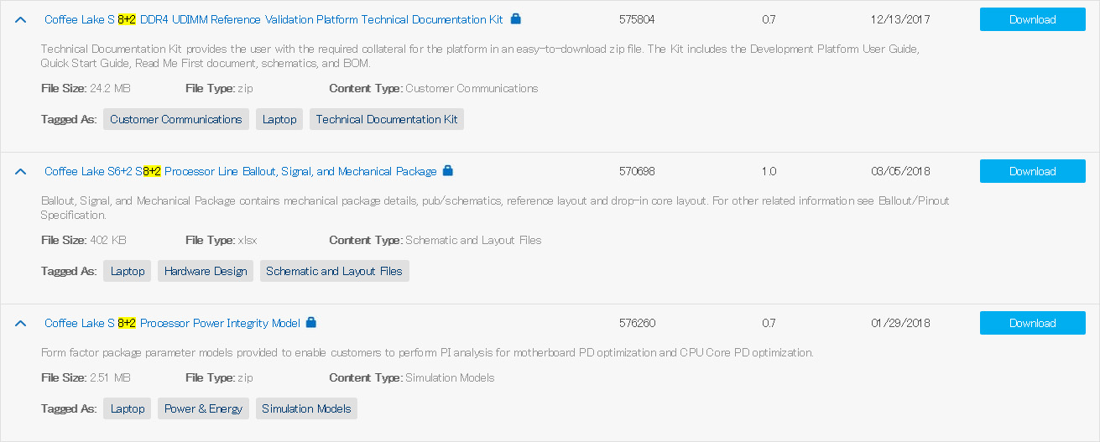The width and height of the screenshot is (1100, 442).
Task: Click lock icon beside Processor Power Integrity Model
Action: point(310,322)
